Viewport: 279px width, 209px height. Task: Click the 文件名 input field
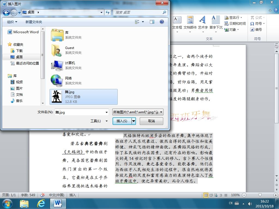coord(80,112)
